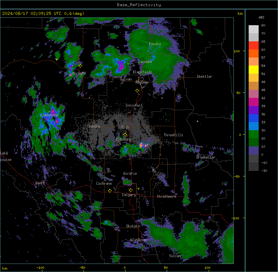Click the Sylvan label
The height and width of the screenshot is (272, 278).
tap(126, 79)
